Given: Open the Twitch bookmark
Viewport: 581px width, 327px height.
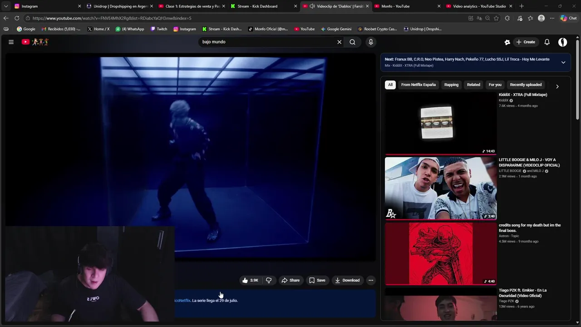Looking at the screenshot, I should click(x=159, y=29).
